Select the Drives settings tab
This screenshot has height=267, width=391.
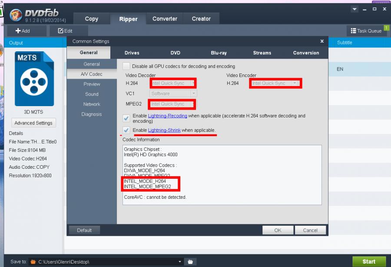(132, 53)
